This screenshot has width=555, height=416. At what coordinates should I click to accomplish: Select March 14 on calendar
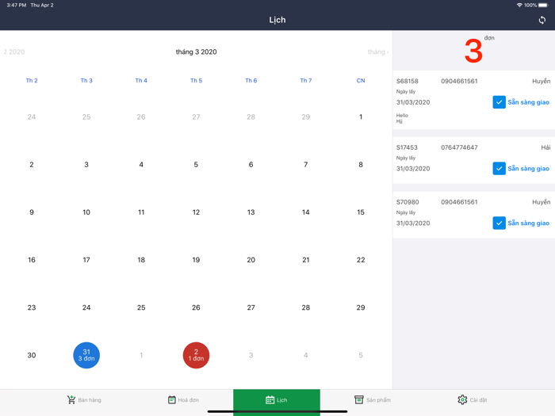[306, 212]
